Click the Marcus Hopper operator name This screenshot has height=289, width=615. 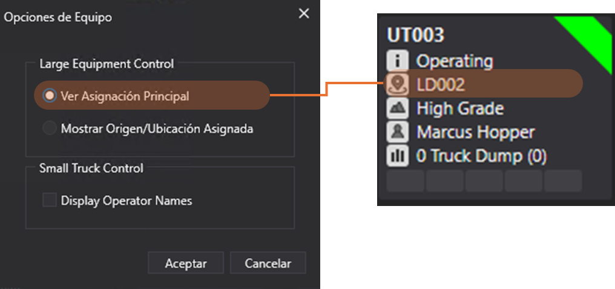click(475, 132)
